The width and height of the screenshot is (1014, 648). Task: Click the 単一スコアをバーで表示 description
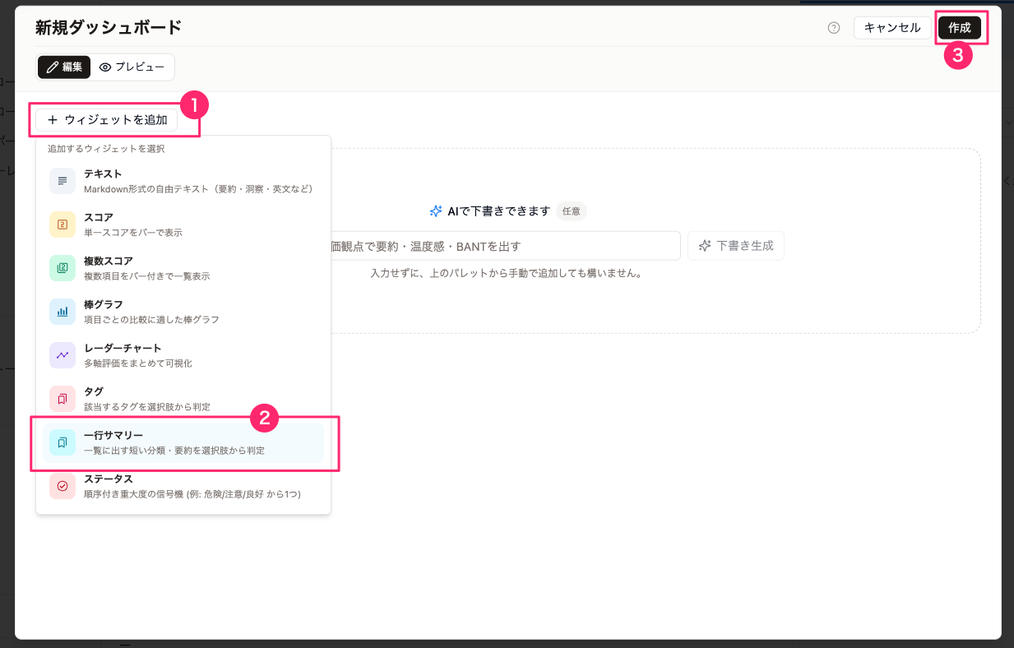(133, 233)
